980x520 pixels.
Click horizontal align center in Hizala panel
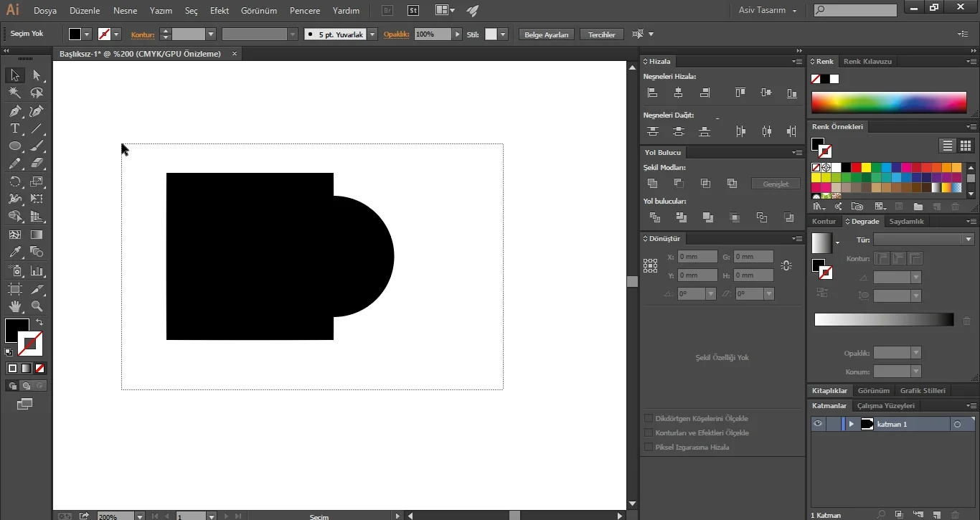pos(678,93)
